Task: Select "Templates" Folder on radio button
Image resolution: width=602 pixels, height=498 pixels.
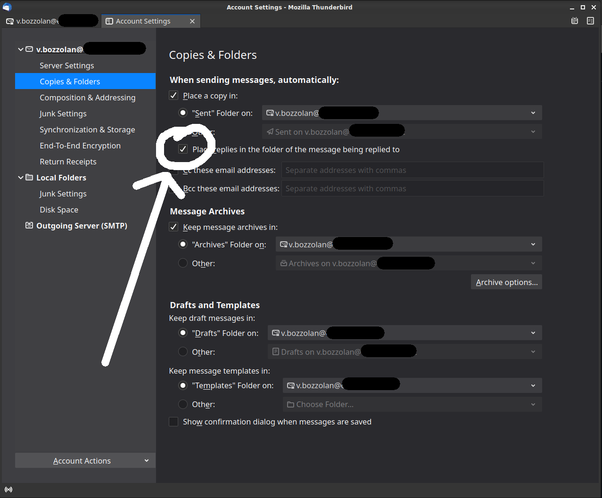Action: pyautogui.click(x=183, y=385)
